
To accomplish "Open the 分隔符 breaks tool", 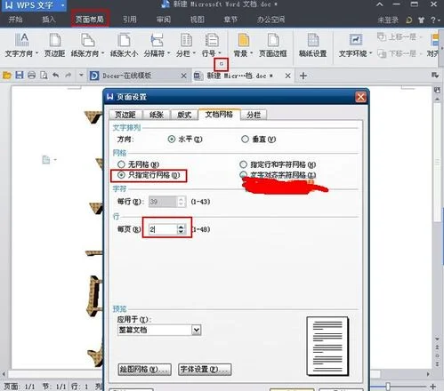I will tap(157, 45).
